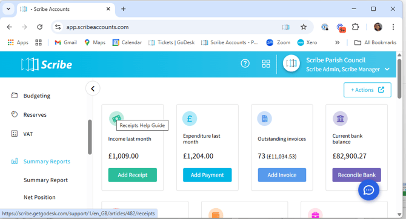
Task: Open the help question mark icon
Action: tap(245, 64)
